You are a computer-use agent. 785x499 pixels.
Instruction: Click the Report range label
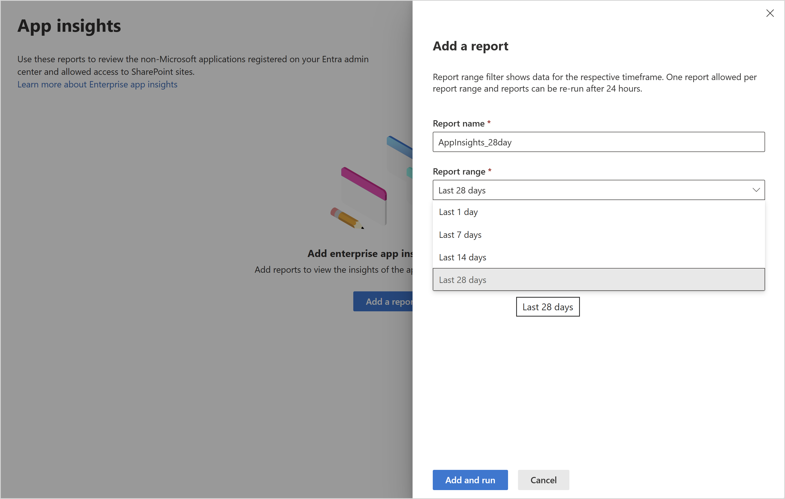[x=459, y=171]
